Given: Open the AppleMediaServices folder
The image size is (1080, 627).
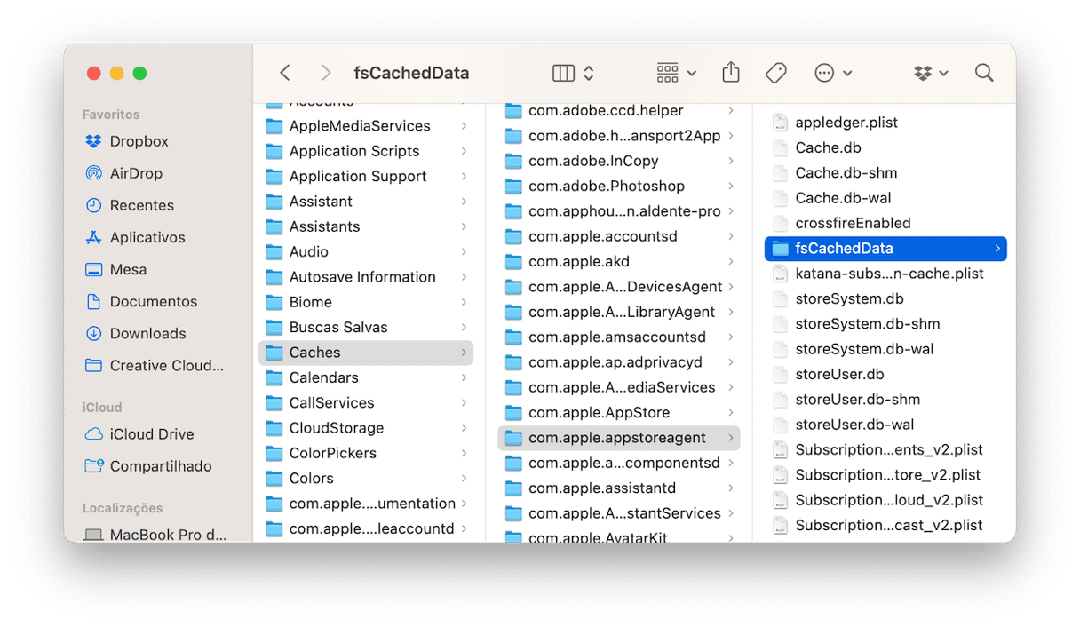Looking at the screenshot, I should [366, 126].
